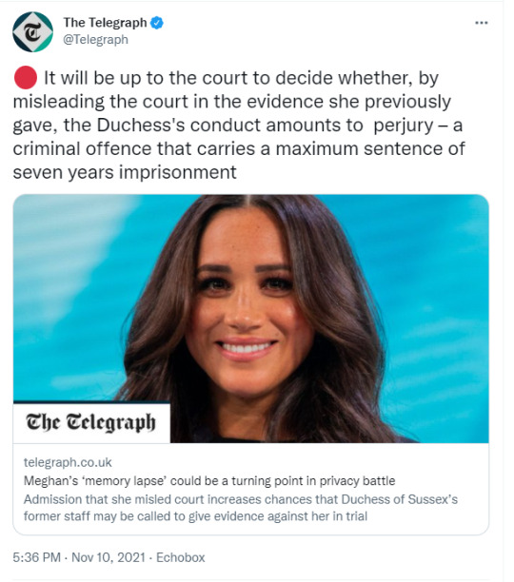Click the tweet line starting 'It will be up'
Viewport: 514px width, 582px height.
tap(242, 78)
